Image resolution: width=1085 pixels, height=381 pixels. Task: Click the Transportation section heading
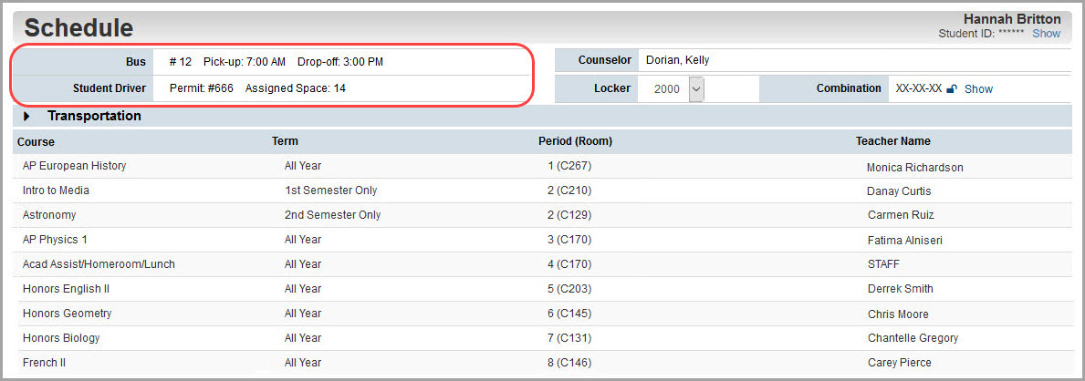(x=94, y=116)
